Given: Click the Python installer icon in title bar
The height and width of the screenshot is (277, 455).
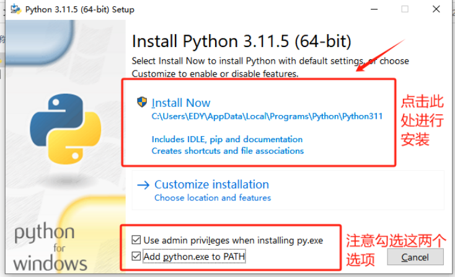Looking at the screenshot, I should 15,9.
